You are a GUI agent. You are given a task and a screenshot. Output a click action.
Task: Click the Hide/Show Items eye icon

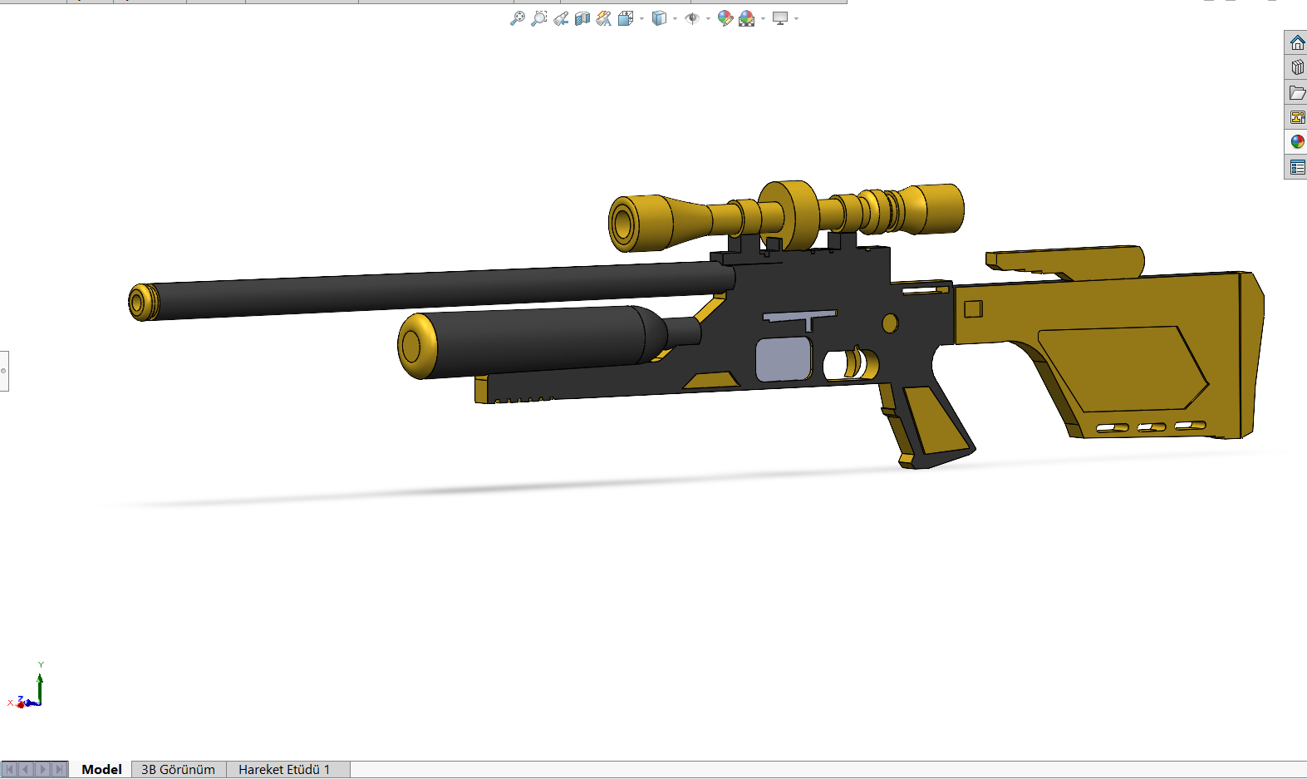692,18
